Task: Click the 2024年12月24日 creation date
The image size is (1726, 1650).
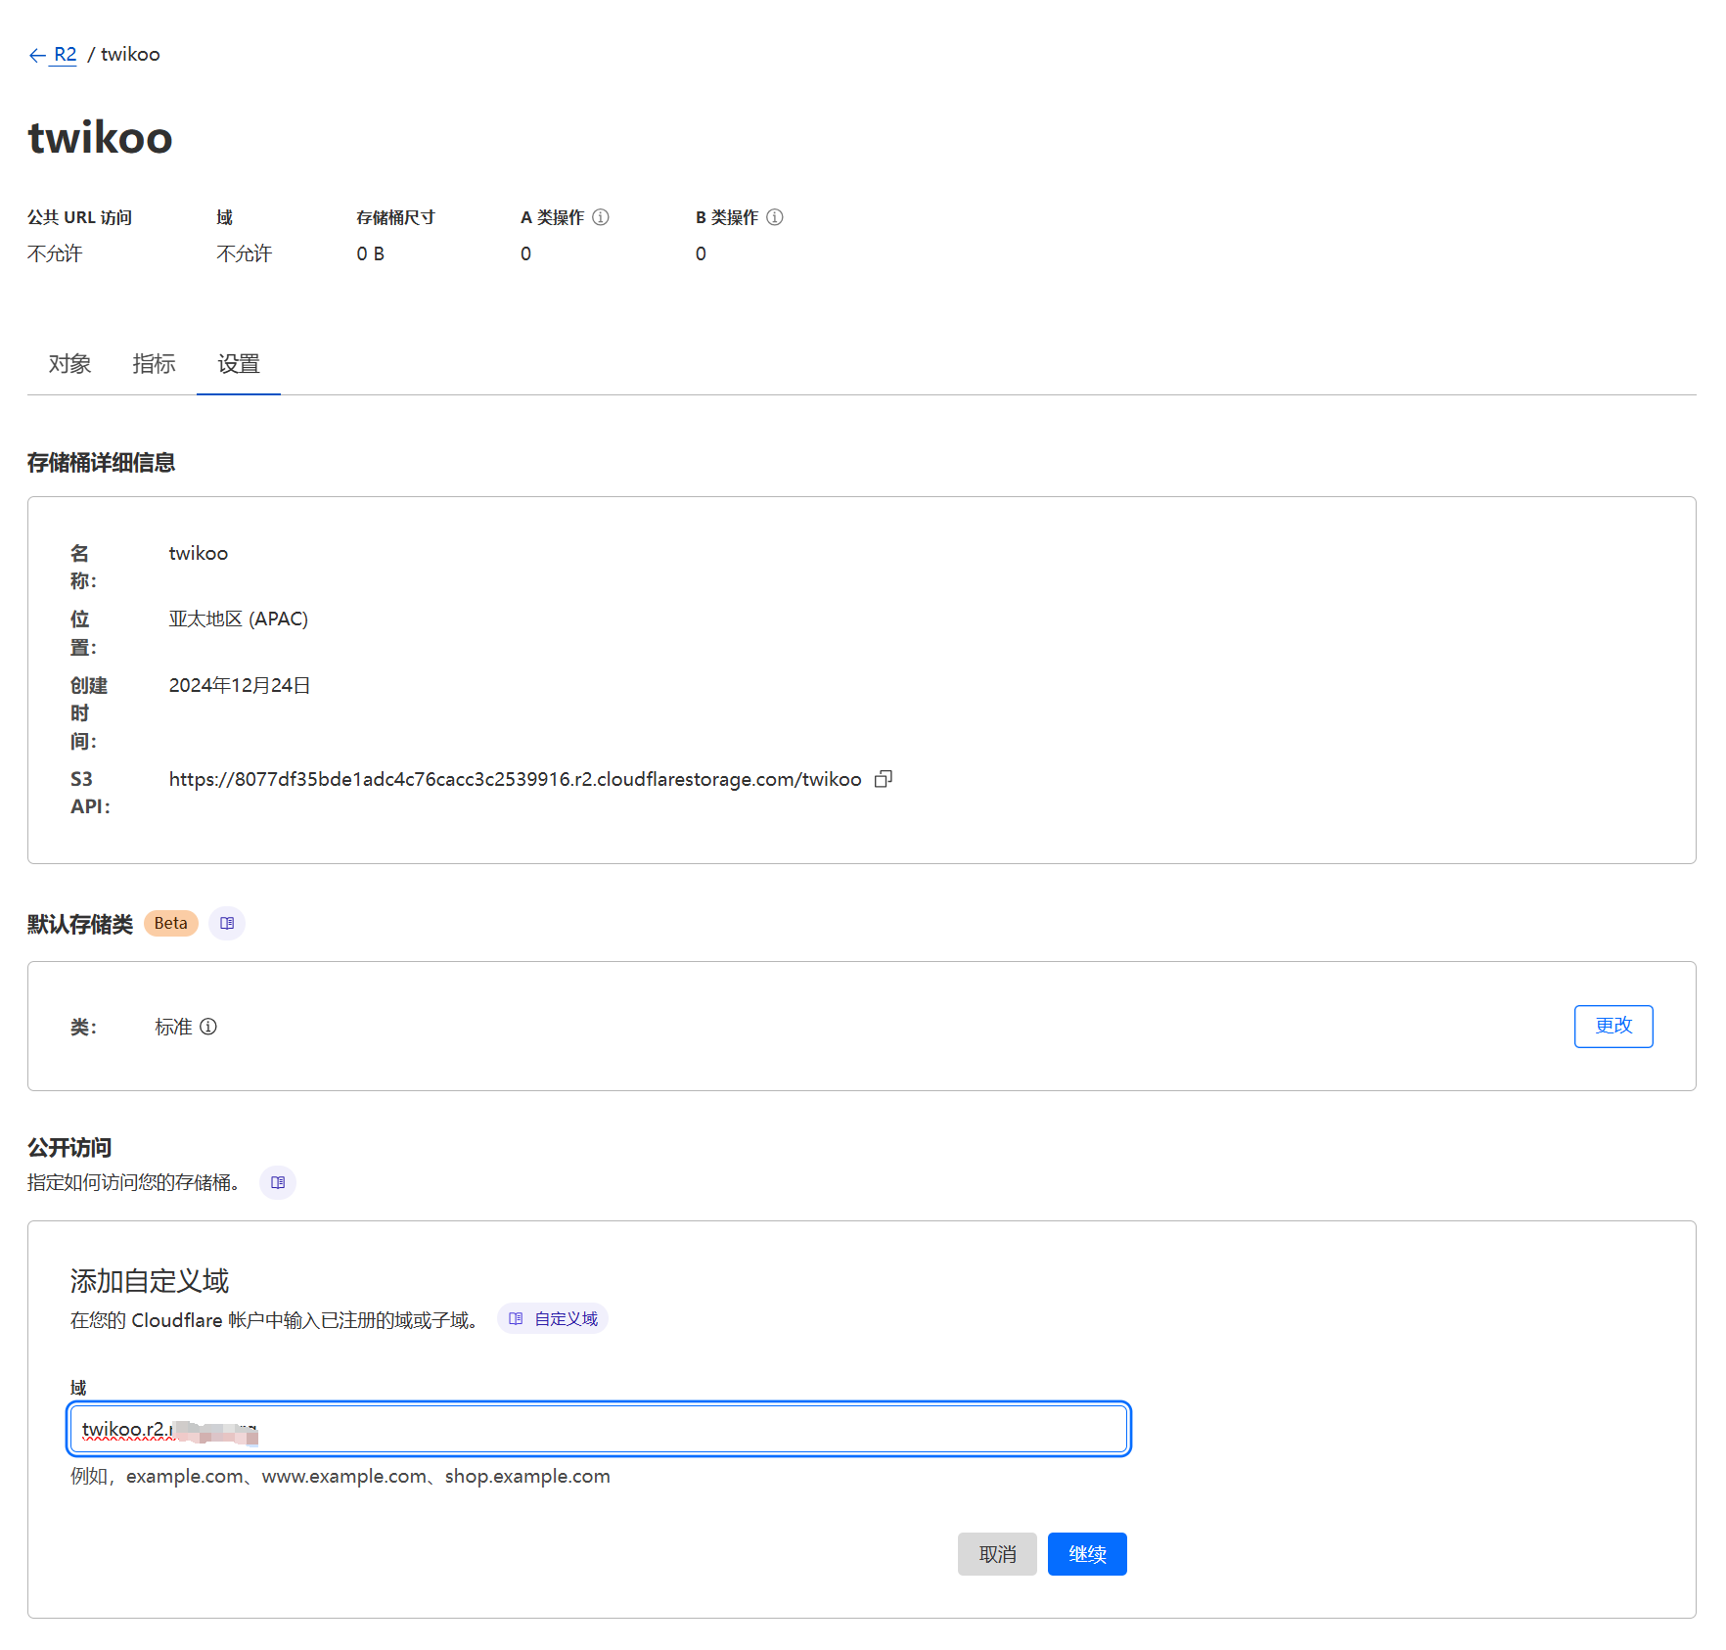Action: tap(240, 685)
